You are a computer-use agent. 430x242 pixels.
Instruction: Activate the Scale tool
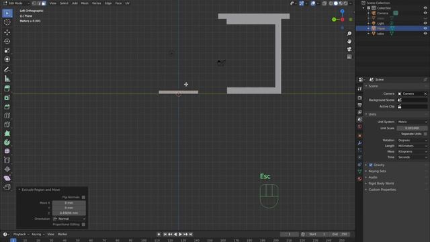7,50
